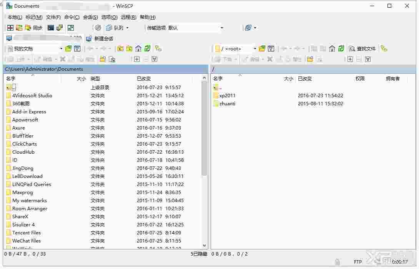Viewport: 419px width, 269px height.
Task: Click the remote home directory icon
Action: [x=332, y=49]
